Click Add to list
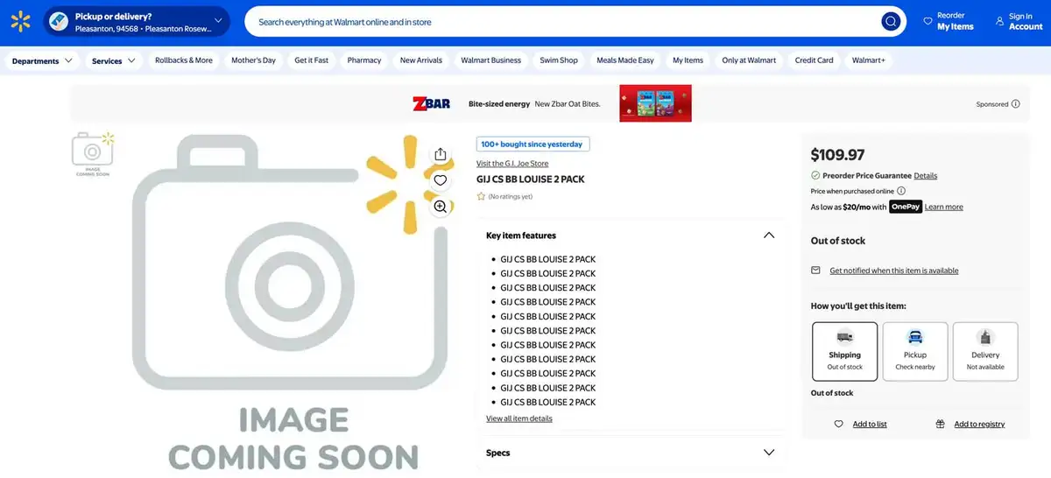The height and width of the screenshot is (478, 1051). (x=870, y=424)
